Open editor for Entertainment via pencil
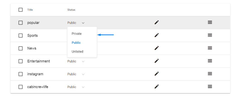The height and width of the screenshot is (104, 245). point(156,61)
